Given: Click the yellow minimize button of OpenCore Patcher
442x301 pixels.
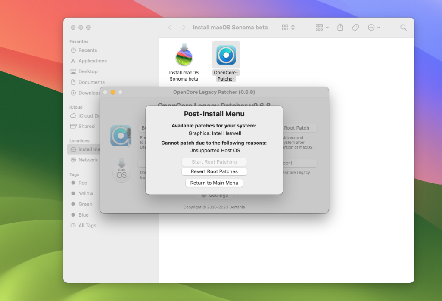Looking at the screenshot, I should coord(113,93).
